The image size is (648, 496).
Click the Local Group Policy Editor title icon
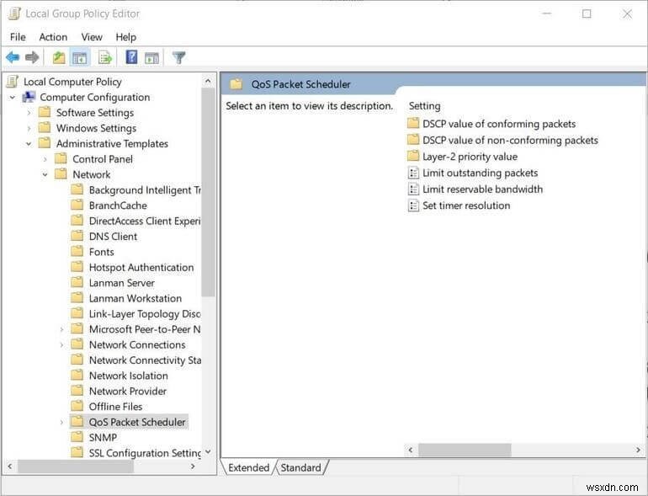[x=14, y=13]
